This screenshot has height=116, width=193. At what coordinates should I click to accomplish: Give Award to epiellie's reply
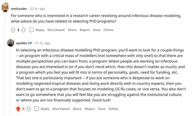pos(61,109)
